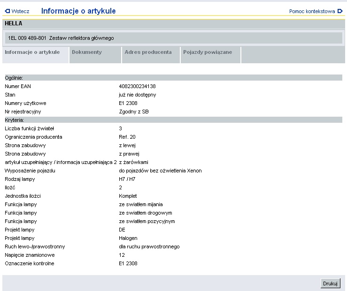Screen dimensions: 347x291
Task: Click the 'Liczba funkcji żwiateł' label
Action: (30, 128)
